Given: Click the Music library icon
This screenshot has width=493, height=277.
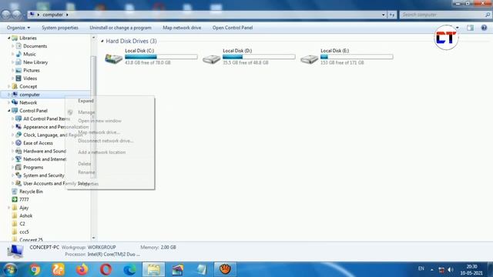Looking at the screenshot, I should click(x=18, y=54).
